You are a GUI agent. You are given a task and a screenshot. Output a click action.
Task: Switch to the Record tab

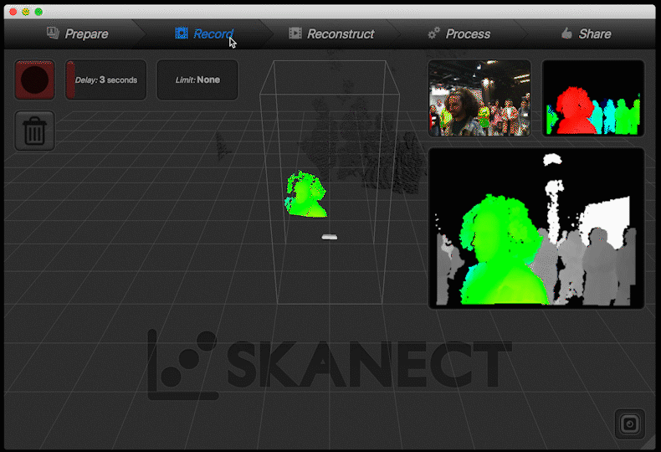204,33
